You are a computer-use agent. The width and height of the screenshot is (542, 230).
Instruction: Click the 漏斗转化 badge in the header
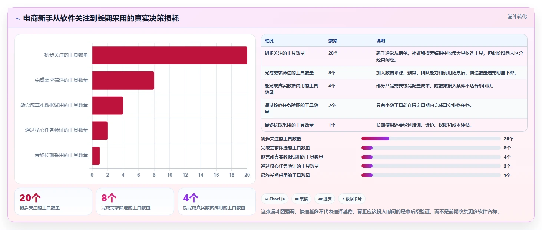click(517, 16)
